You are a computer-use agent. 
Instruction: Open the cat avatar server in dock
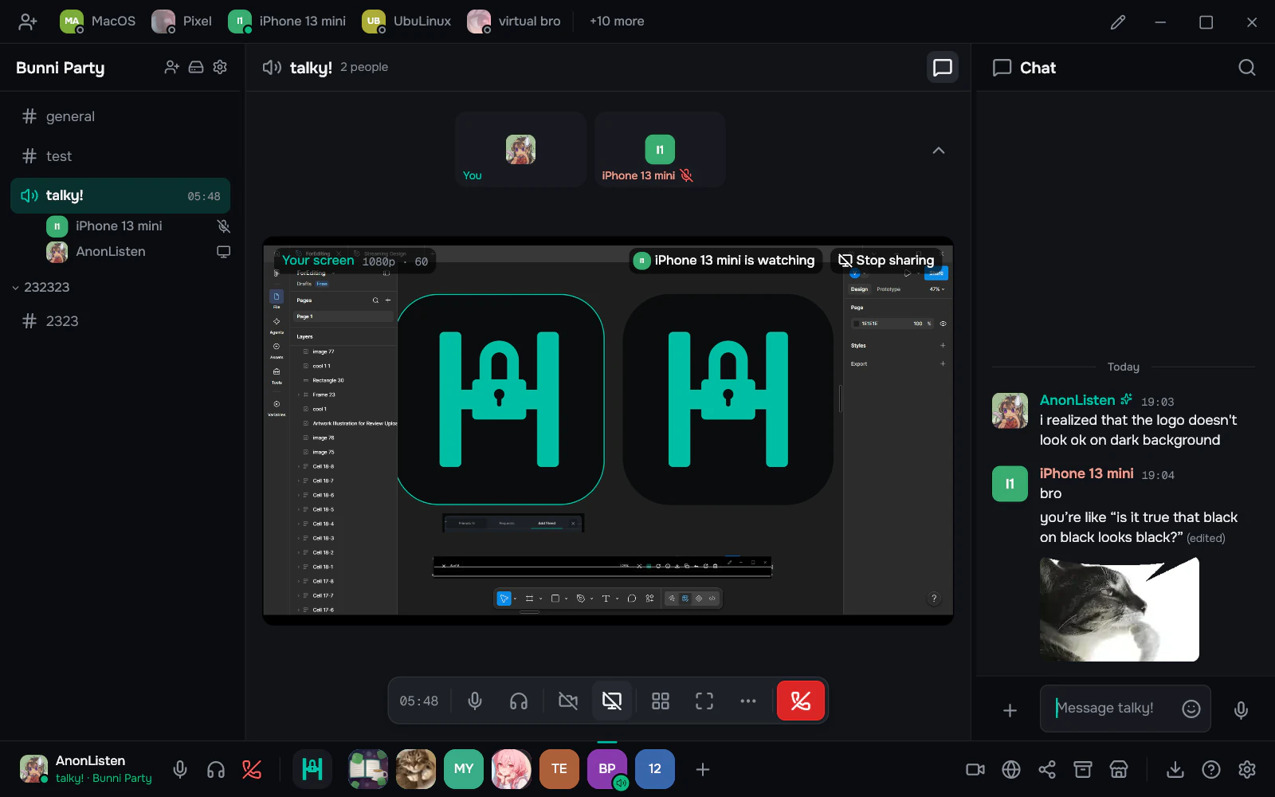click(x=416, y=769)
